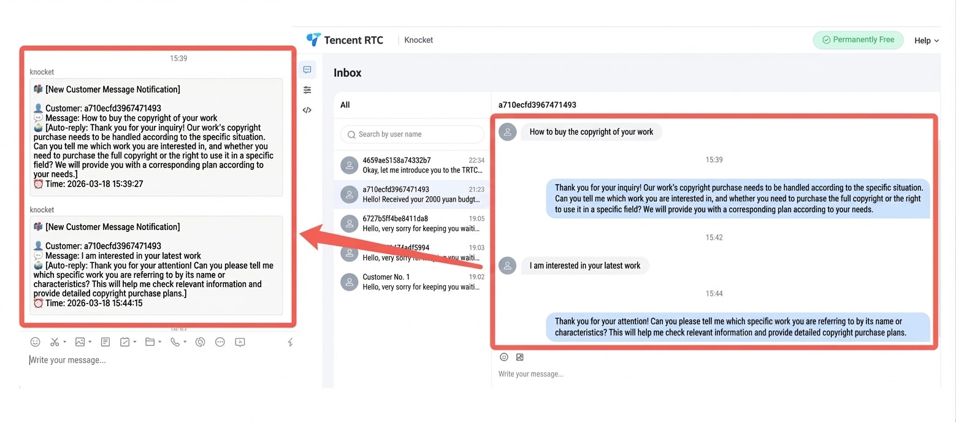This screenshot has height=422, width=956.
Task: Click the 15:42 timestamp in the chat
Action: [714, 237]
